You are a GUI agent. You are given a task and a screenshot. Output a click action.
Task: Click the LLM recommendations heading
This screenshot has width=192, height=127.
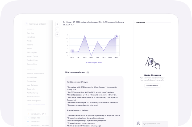pos(75,72)
